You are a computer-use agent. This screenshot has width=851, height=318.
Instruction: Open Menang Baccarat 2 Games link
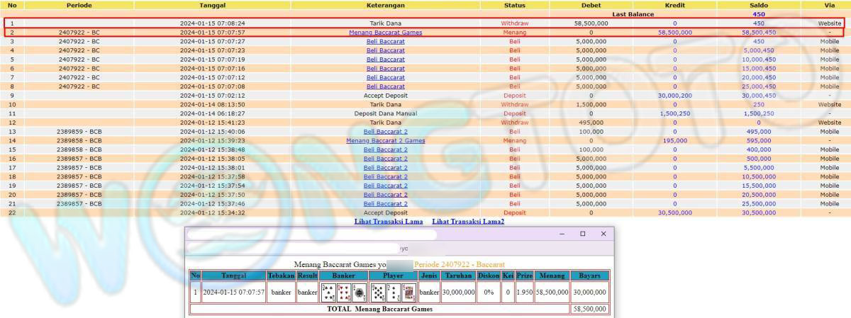[385, 140]
